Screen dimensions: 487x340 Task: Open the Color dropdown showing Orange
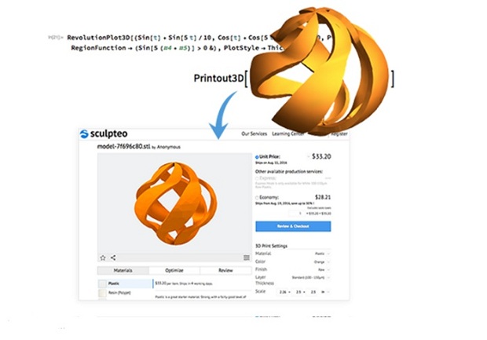[x=322, y=261]
